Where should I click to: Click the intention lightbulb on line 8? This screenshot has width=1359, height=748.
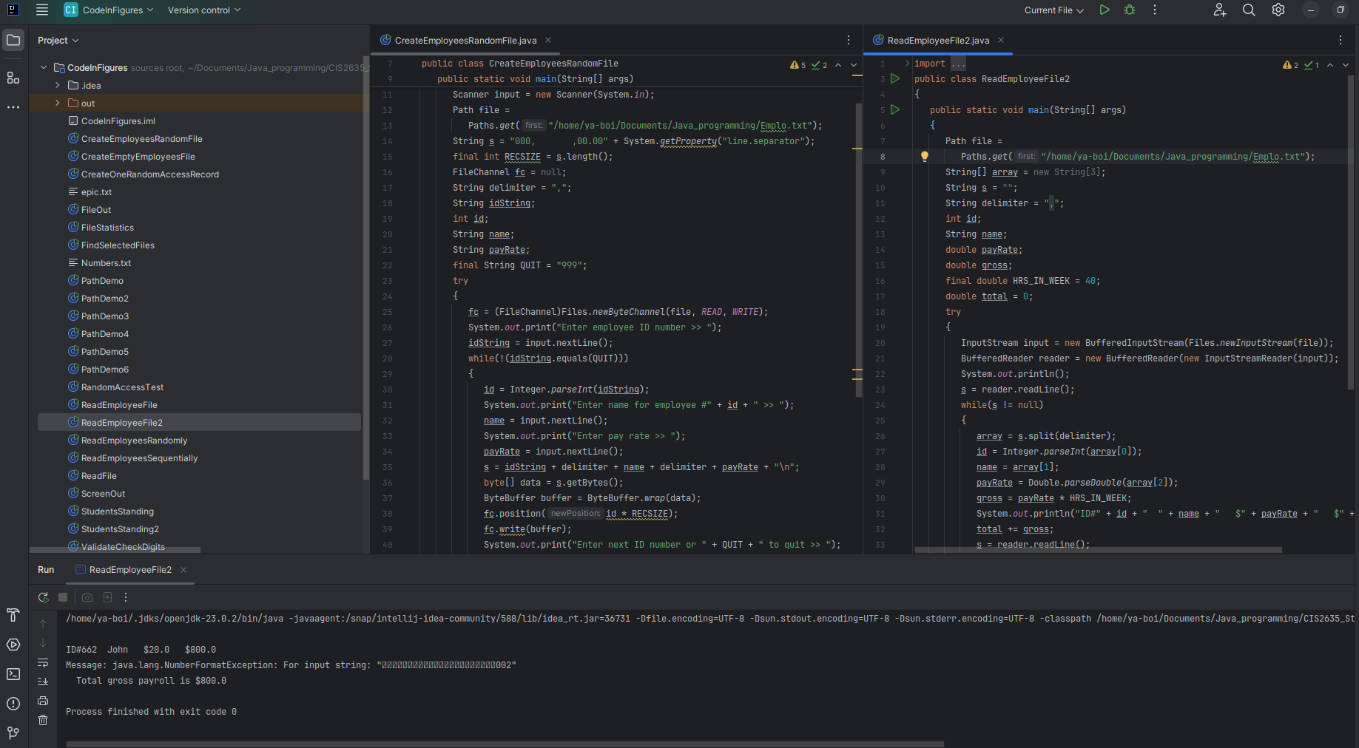click(924, 156)
